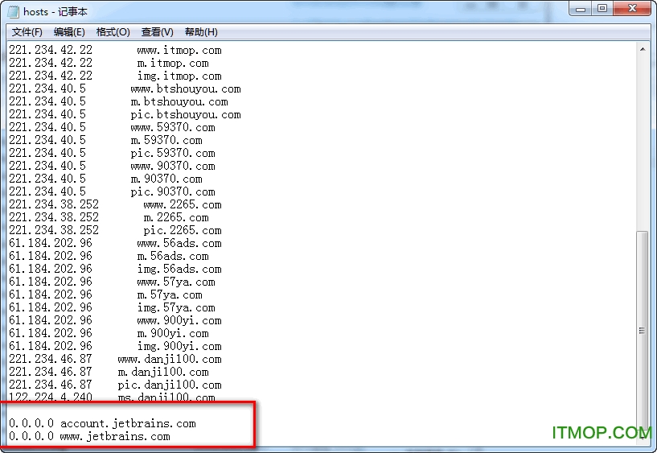This screenshot has width=657, height=453.
Task: Click the text img.57ya.com
Action: click(176, 307)
